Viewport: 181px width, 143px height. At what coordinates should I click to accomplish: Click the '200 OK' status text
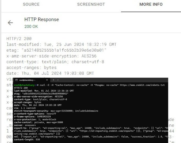click(31, 26)
